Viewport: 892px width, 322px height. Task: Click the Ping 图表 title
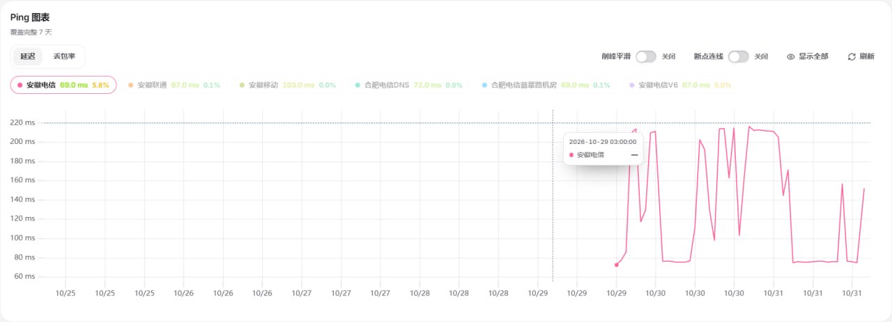pos(30,17)
